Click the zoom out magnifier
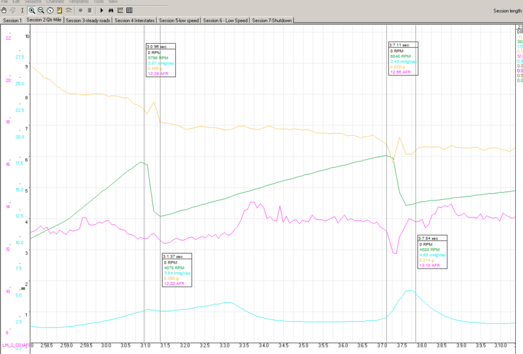Screen dimensions: 523x354 pos(41,10)
